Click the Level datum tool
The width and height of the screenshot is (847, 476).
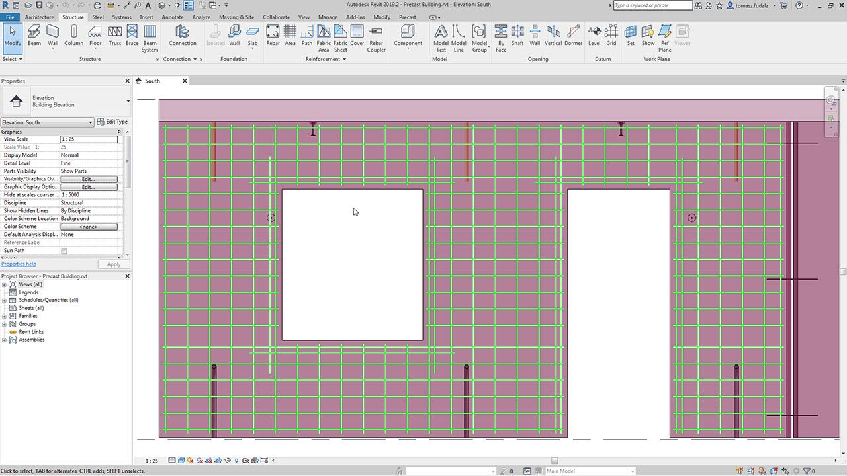594,36
